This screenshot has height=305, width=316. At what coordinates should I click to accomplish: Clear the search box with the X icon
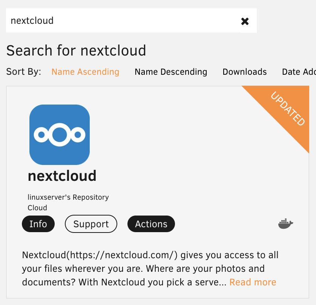245,21
